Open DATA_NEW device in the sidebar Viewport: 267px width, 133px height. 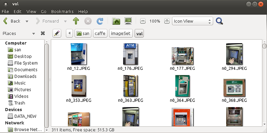click(22, 116)
